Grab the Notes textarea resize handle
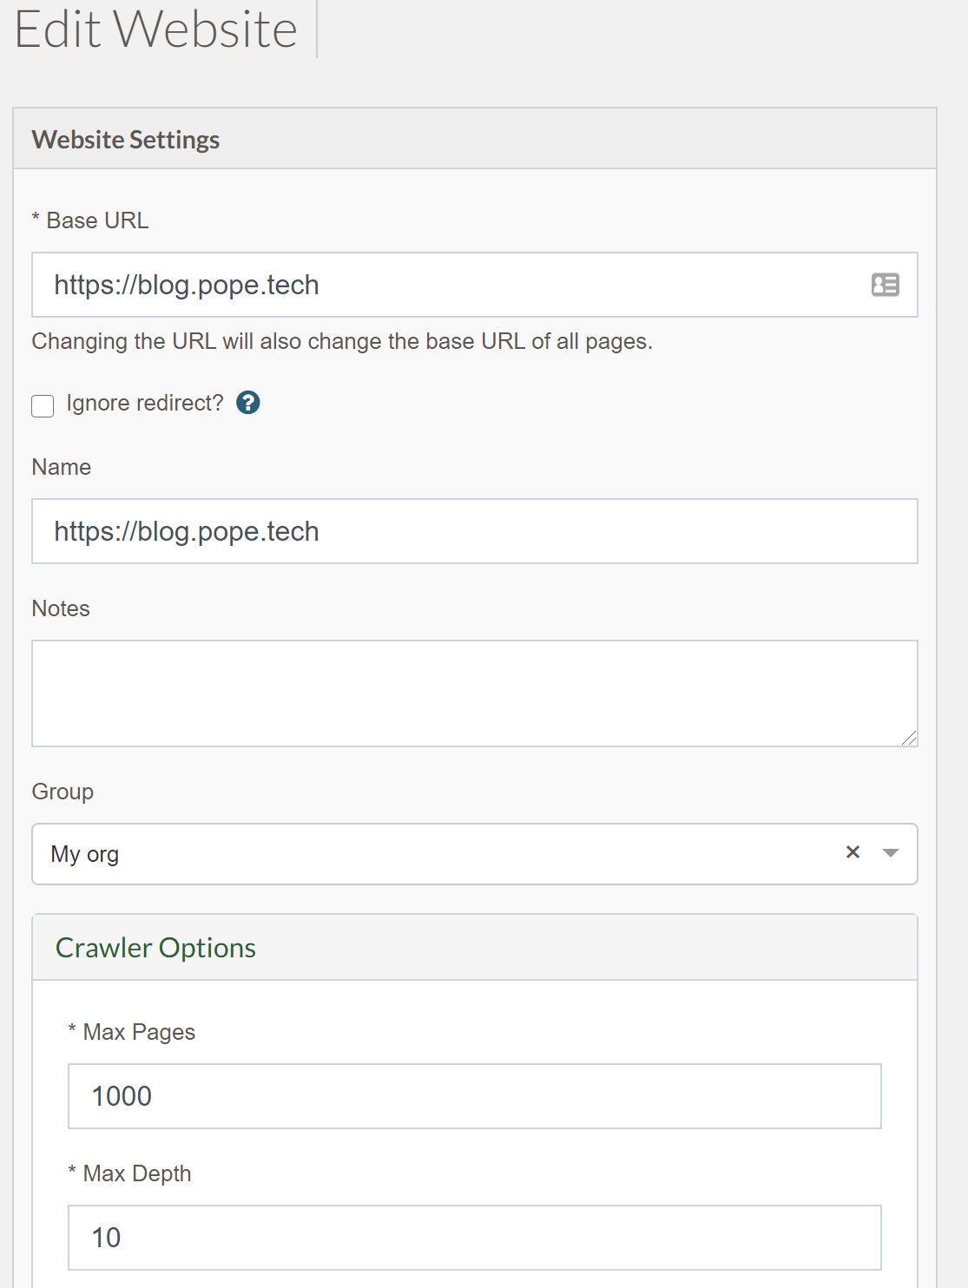 coord(909,738)
